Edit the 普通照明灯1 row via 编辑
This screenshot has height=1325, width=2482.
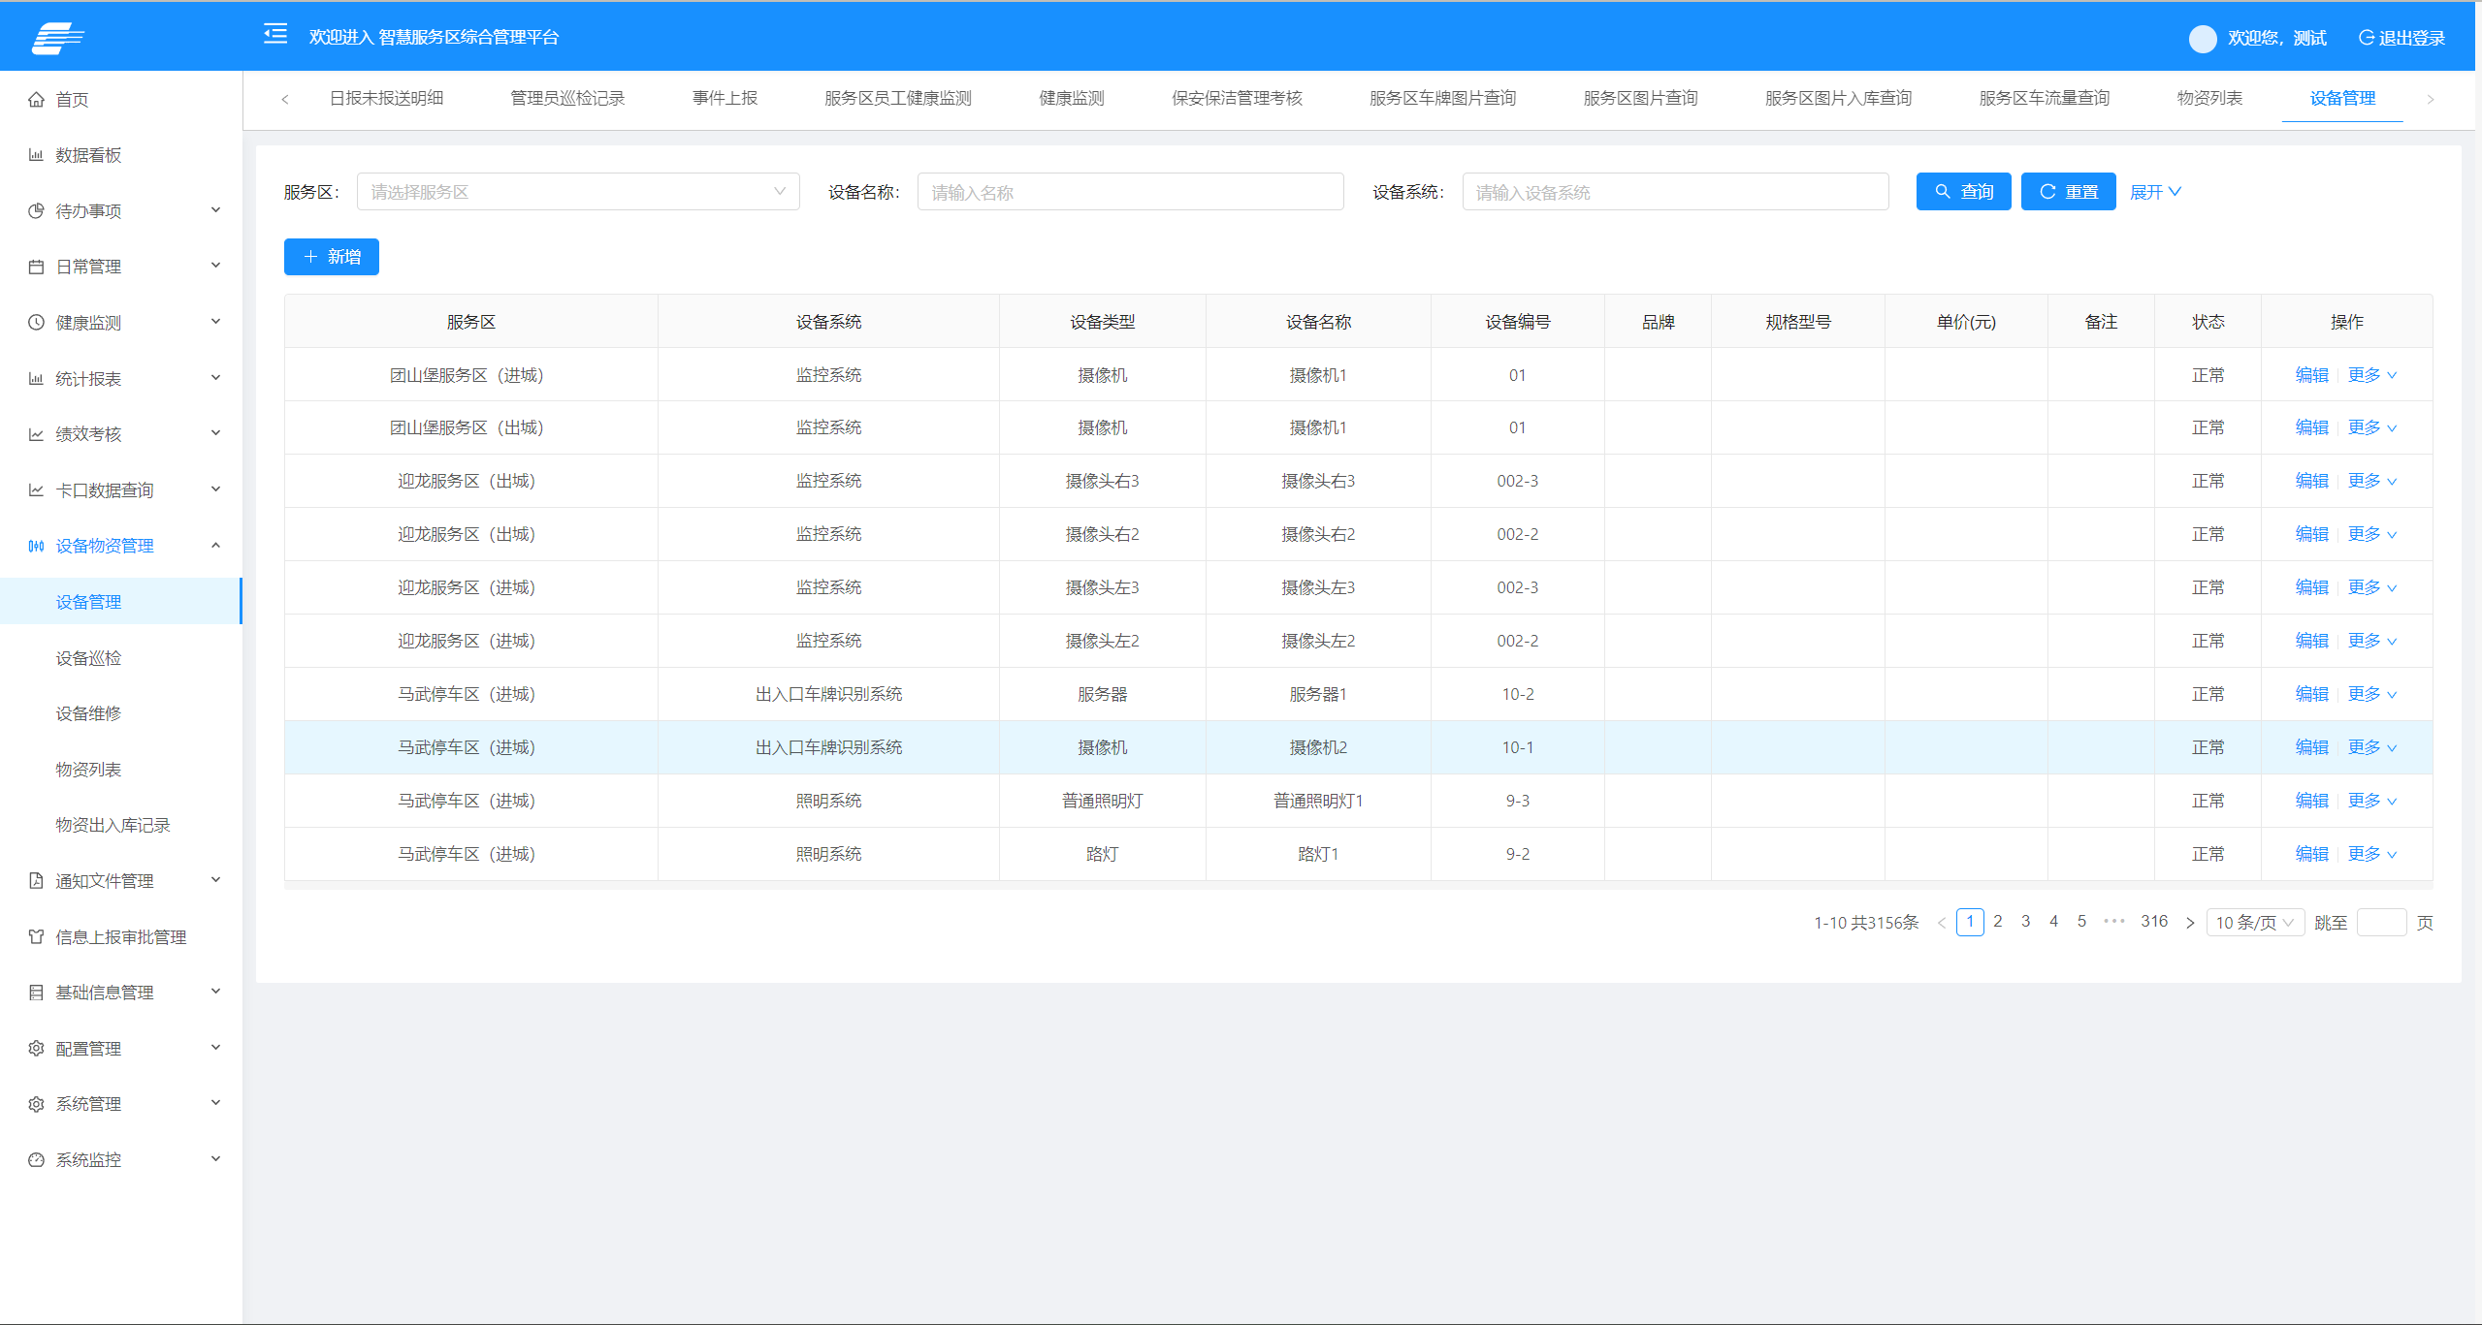(2311, 801)
